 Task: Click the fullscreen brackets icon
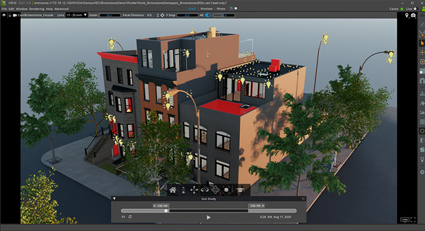pyautogui.click(x=413, y=220)
